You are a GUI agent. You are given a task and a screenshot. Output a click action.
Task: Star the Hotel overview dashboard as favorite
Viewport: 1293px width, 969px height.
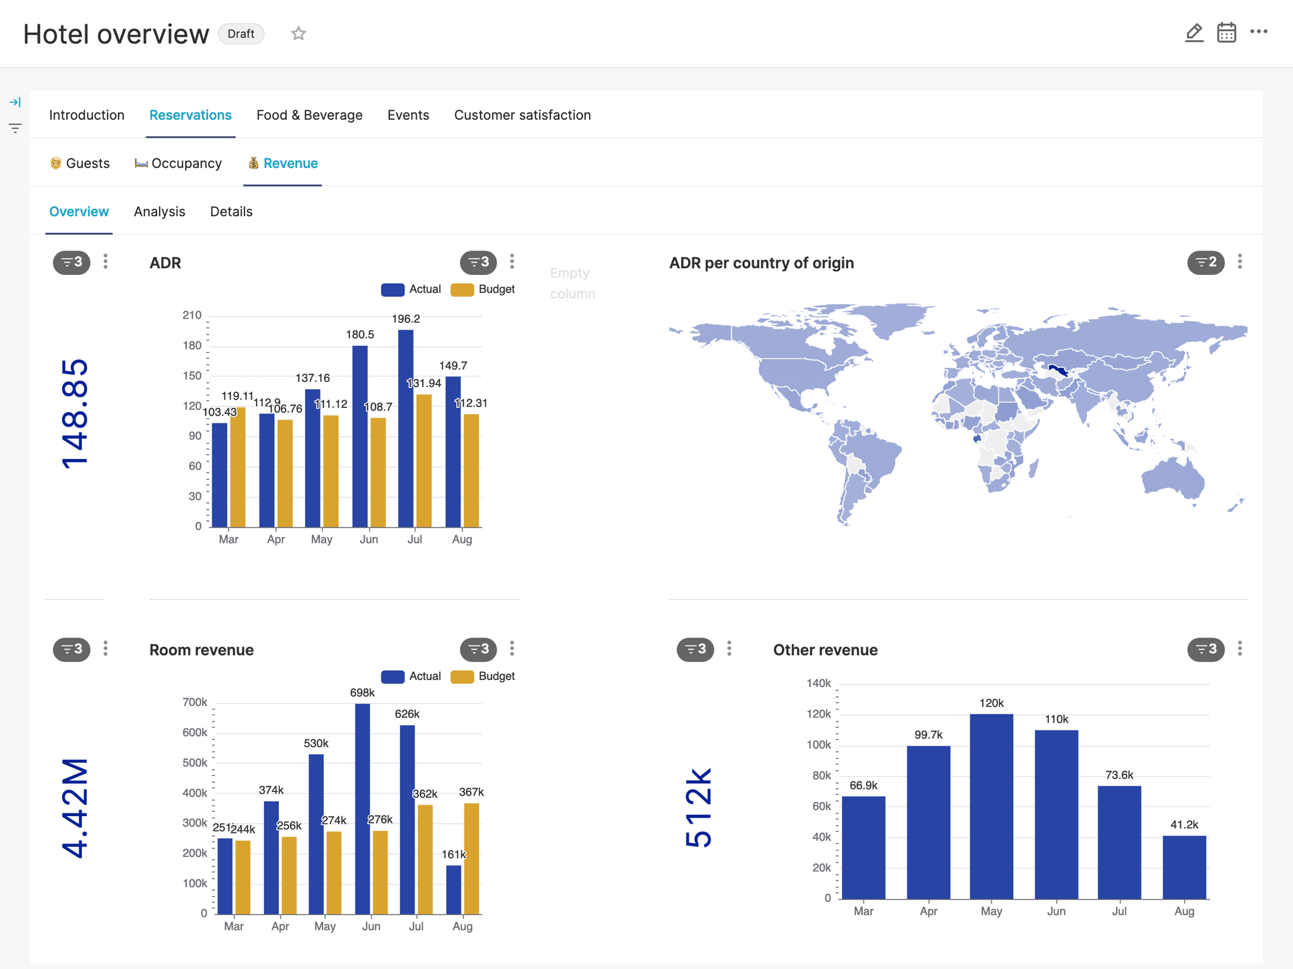298,34
